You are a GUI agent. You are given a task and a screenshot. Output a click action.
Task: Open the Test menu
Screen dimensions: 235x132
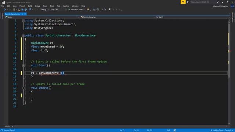pos(59,6)
